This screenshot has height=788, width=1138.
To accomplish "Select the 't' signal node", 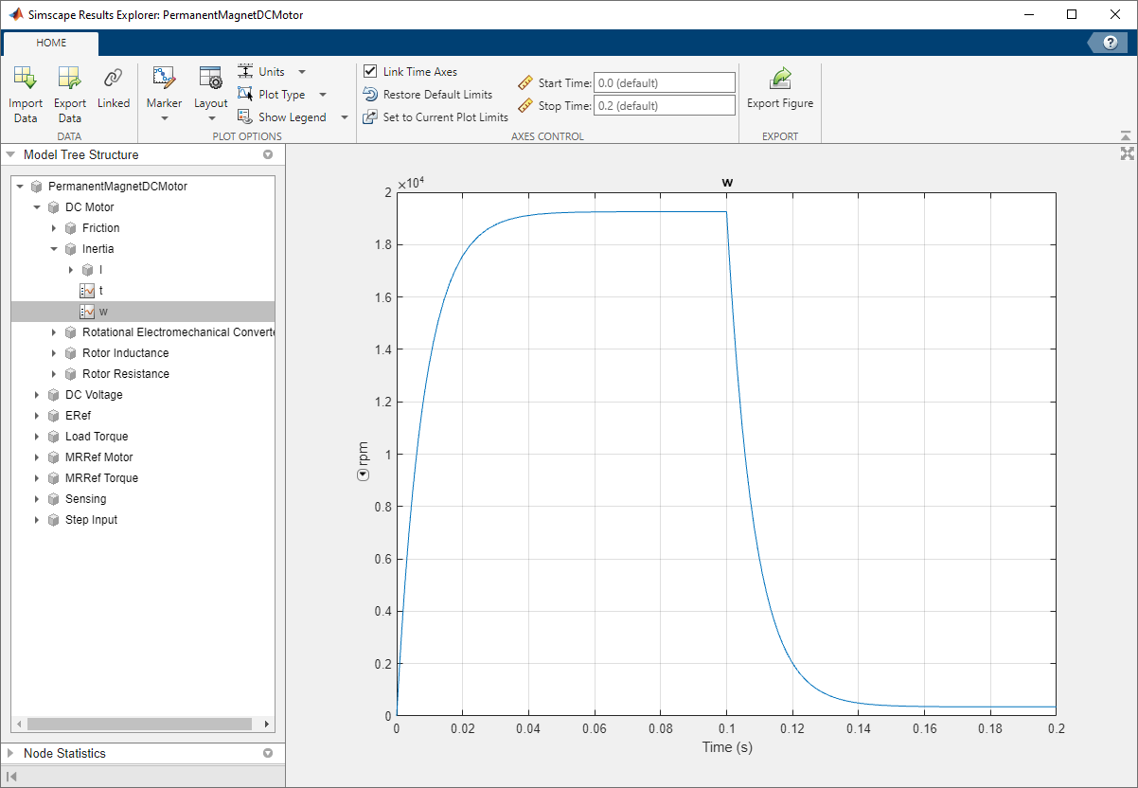I will pyautogui.click(x=100, y=291).
